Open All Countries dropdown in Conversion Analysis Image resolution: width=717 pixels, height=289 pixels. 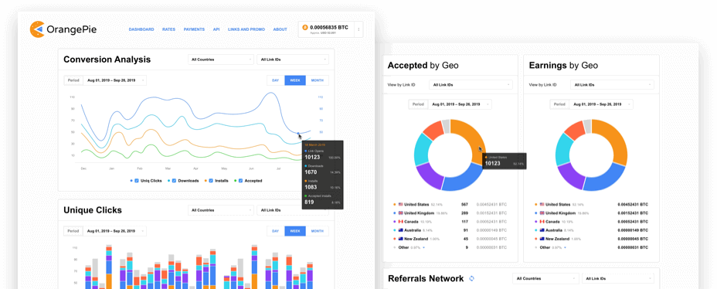point(221,59)
